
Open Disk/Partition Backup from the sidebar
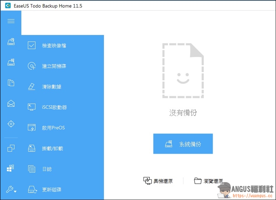(x=11, y=42)
